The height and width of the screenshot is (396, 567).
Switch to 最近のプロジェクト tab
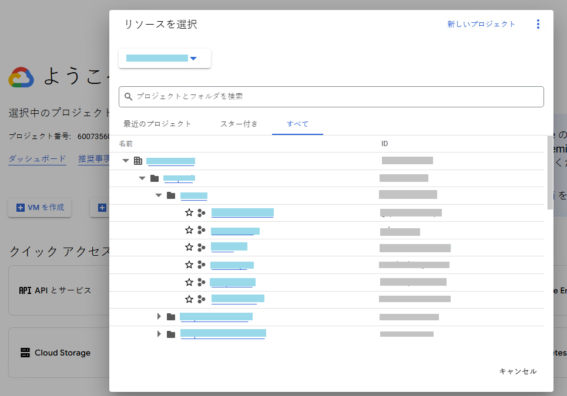click(x=157, y=124)
